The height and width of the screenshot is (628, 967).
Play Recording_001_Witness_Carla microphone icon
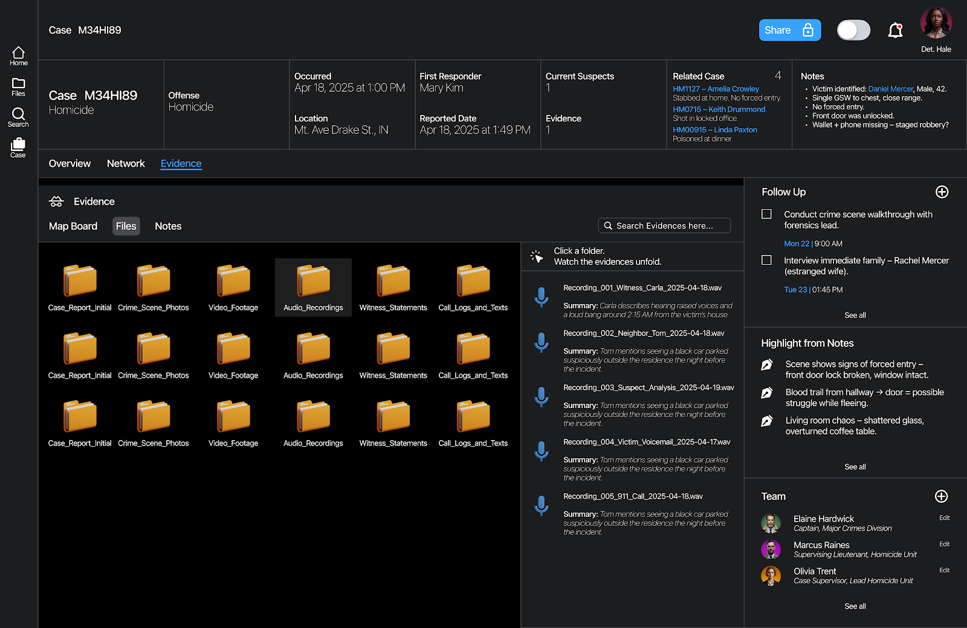tap(542, 297)
